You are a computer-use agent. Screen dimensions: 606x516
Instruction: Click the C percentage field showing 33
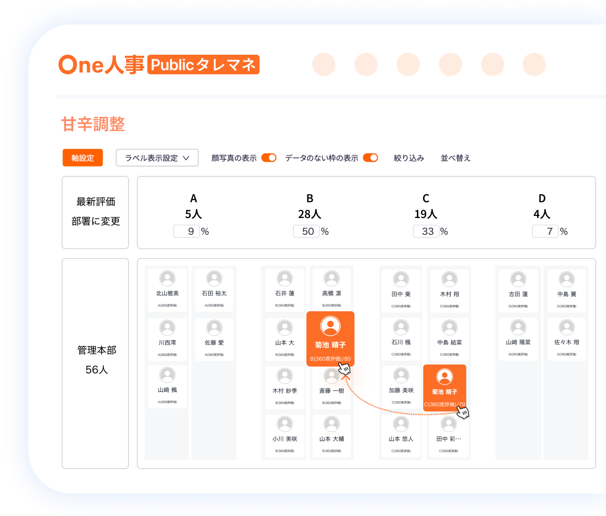[x=426, y=231]
